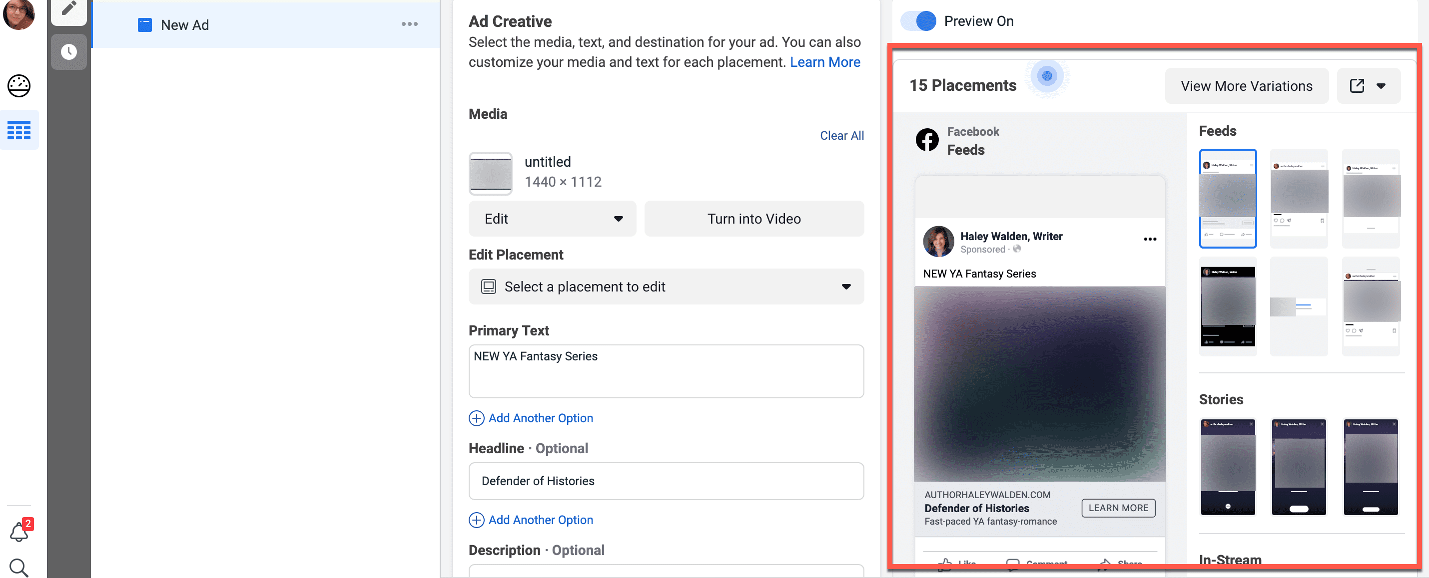Select the campaigns table grid icon
This screenshot has height=578, width=1429.
tap(19, 130)
